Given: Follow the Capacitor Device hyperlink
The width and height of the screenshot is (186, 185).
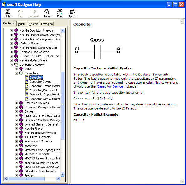Looking at the screenshot, I should [x=110, y=86].
